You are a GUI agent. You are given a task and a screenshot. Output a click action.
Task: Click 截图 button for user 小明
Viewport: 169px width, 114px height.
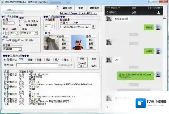(x=64, y=44)
